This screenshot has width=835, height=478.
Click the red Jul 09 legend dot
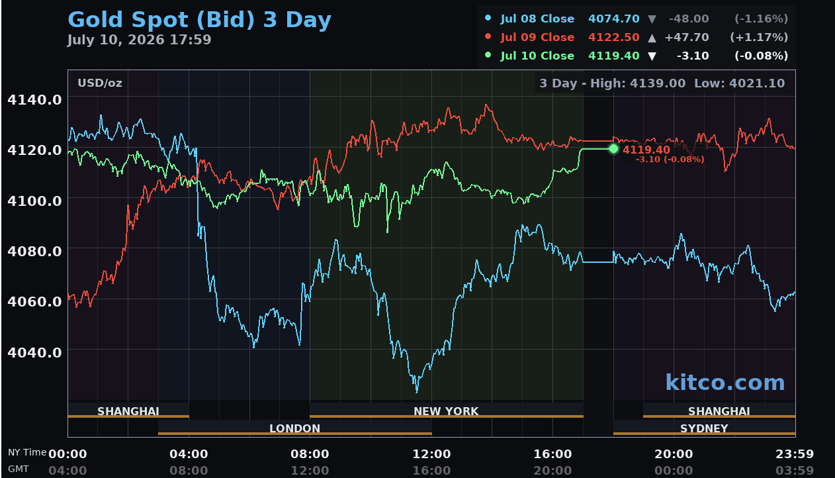tap(488, 37)
